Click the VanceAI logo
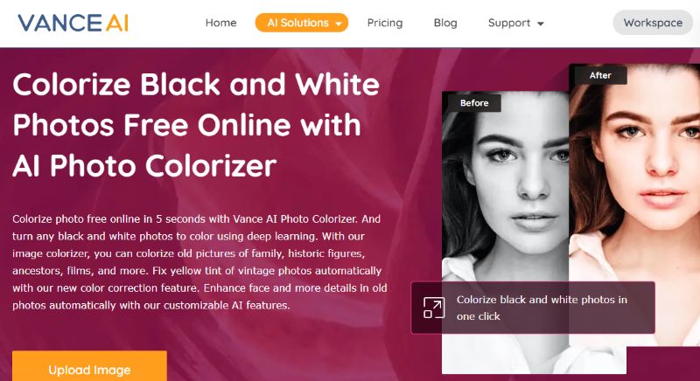 pyautogui.click(x=73, y=23)
